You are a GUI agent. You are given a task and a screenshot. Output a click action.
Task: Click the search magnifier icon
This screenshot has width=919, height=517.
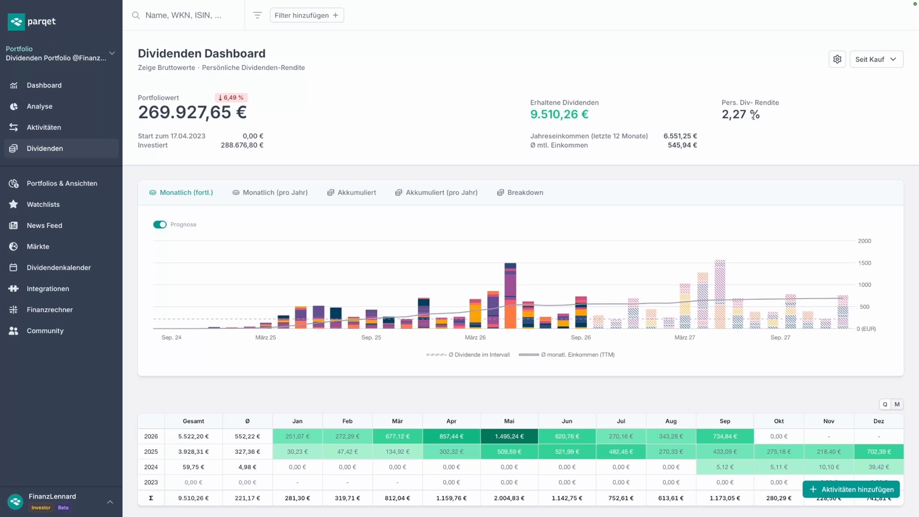(x=136, y=16)
